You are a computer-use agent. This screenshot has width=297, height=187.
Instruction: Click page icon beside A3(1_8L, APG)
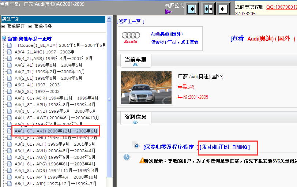point(9,164)
